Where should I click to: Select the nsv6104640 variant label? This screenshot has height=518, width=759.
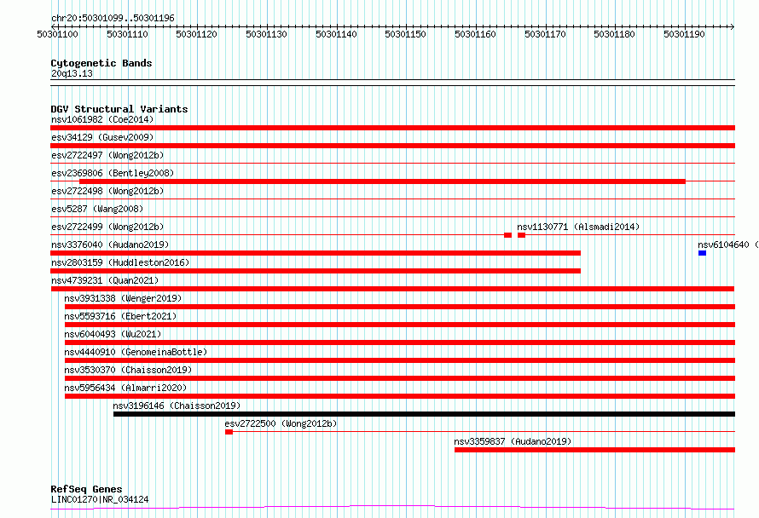[x=727, y=245]
